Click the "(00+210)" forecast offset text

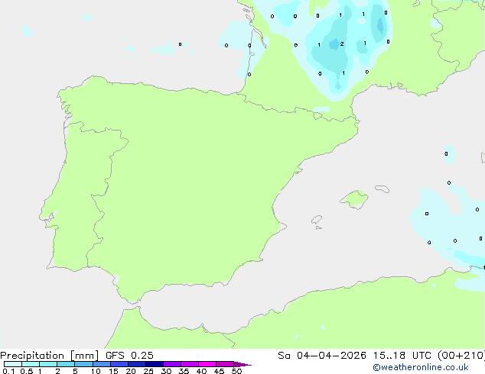coord(461,356)
